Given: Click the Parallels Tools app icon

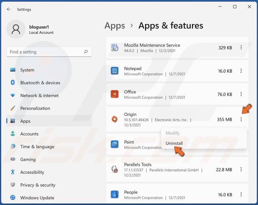Looking at the screenshot, I should [x=115, y=169].
